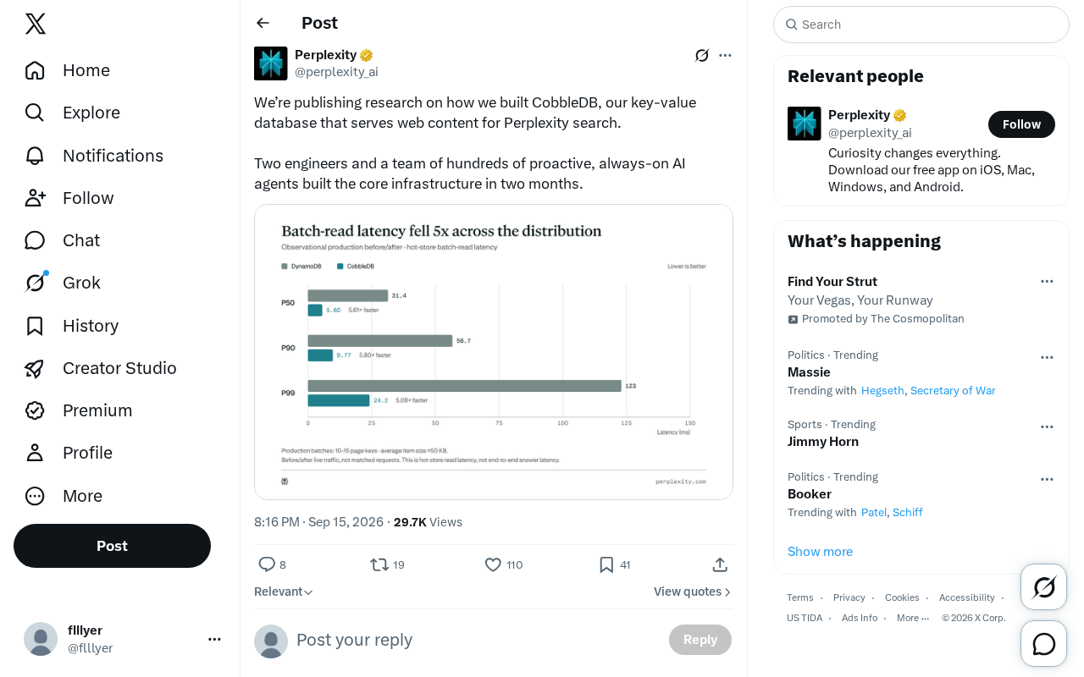Open the floating Grok button
The height and width of the screenshot is (677, 1084).
pyautogui.click(x=1043, y=586)
